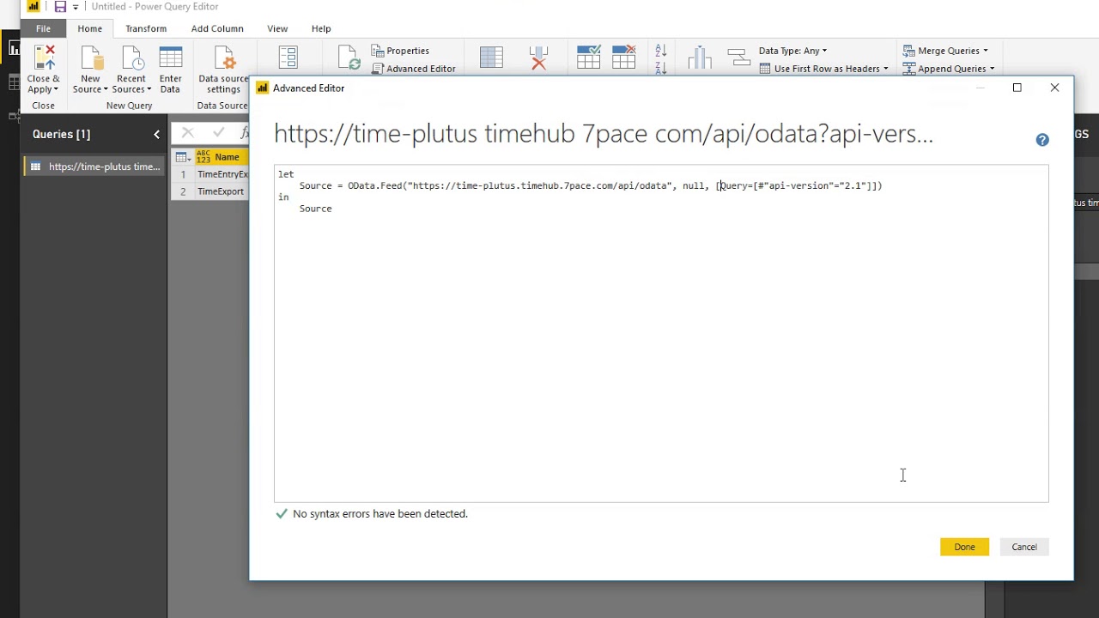Sort descending with the Z-A icon
Screen dimensions: 1099x618
coord(661,68)
